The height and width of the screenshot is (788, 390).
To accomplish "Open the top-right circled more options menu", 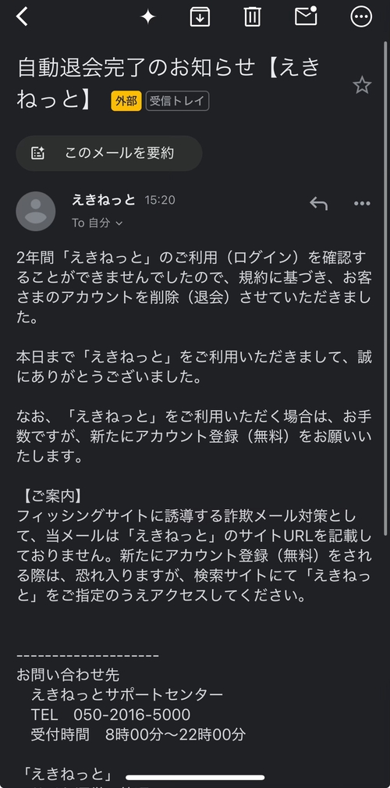I will click(x=361, y=17).
